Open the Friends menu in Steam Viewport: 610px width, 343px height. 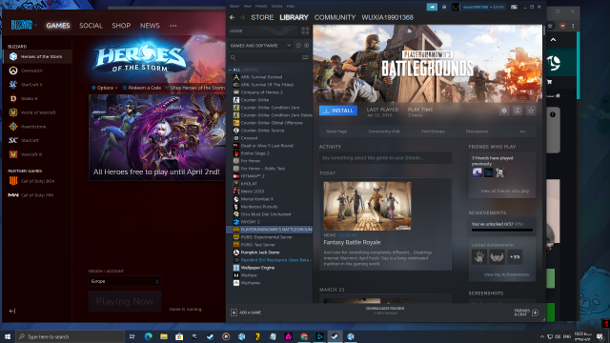tap(261, 7)
